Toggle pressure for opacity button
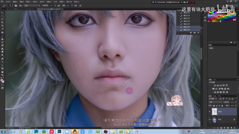The height and width of the screenshot is (134, 239). click(x=59, y=6)
